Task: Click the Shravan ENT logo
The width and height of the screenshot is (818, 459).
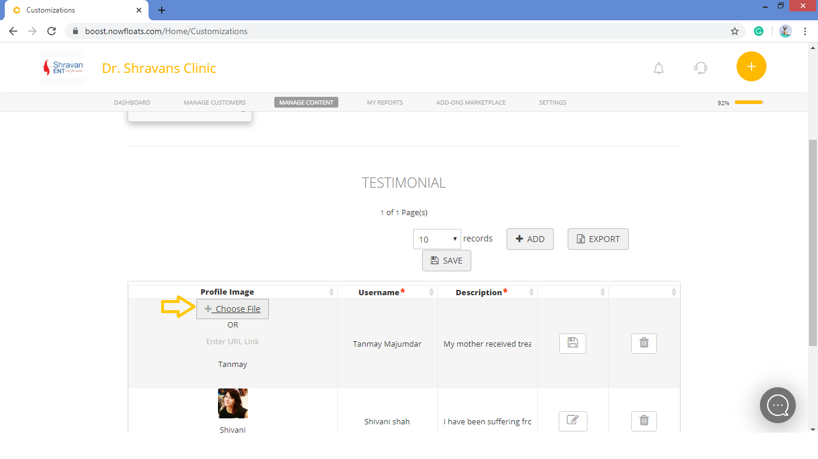Action: 62,68
